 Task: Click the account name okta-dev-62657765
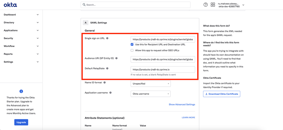click(229, 6)
